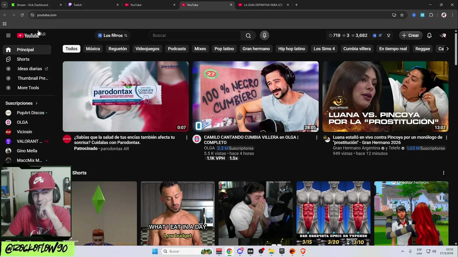Select the Podcasts filter chip
Image resolution: width=458 pixels, height=257 pixels.
point(177,49)
